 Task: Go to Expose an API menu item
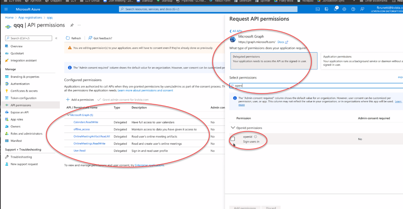tap(20, 112)
